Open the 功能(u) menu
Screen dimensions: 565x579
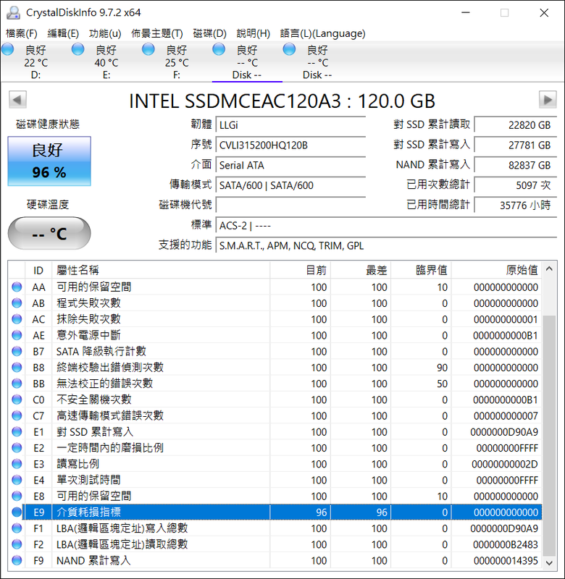(x=105, y=33)
